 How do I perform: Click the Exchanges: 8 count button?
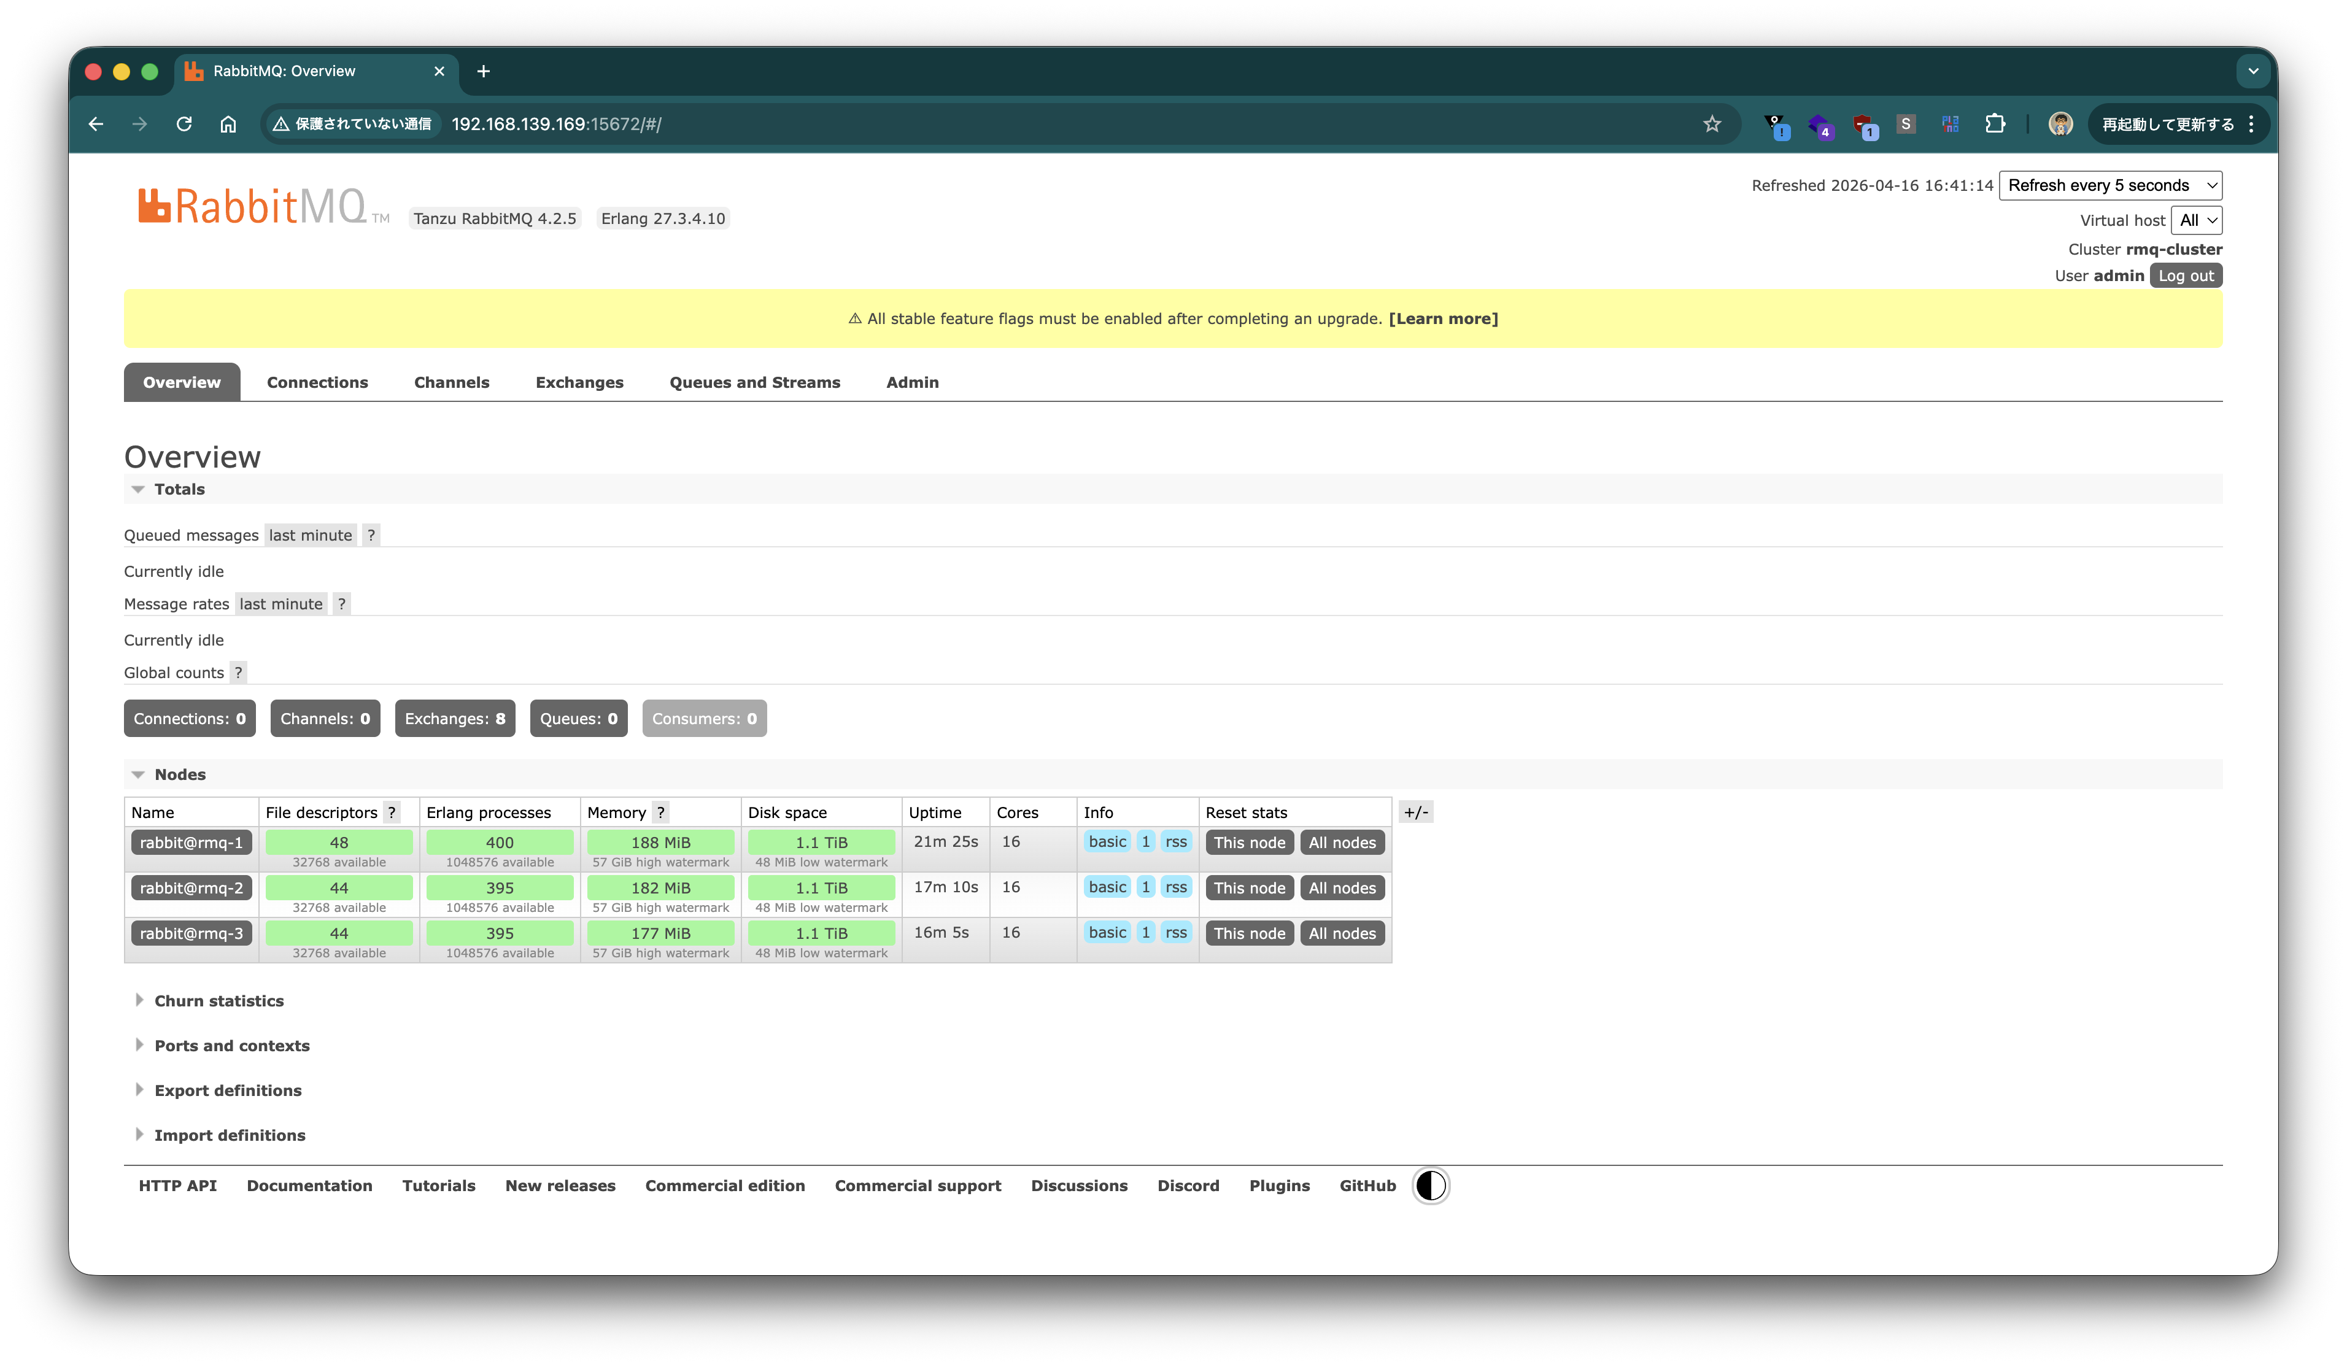pos(455,718)
